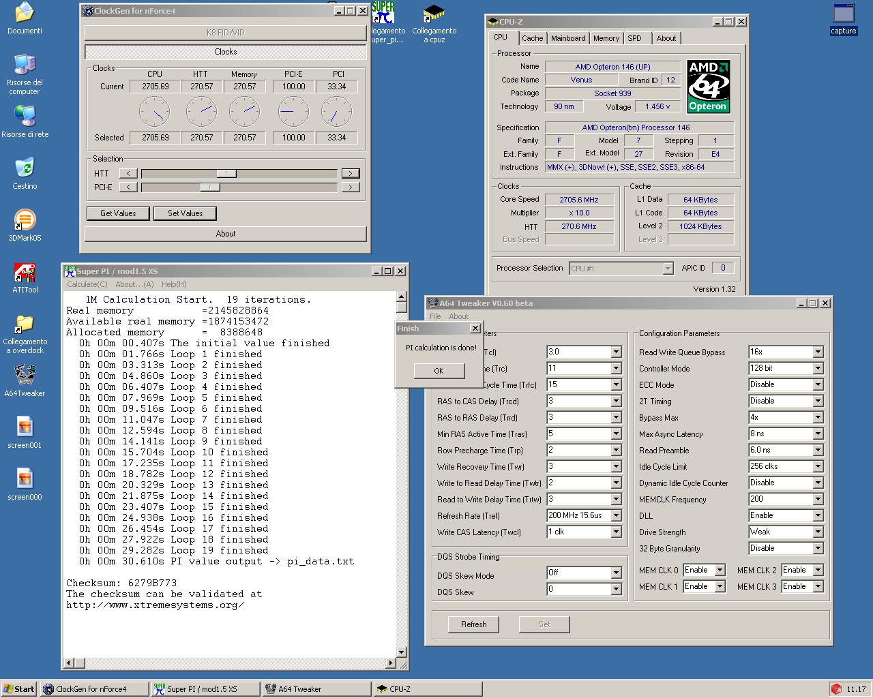Click the About button in ClockGen

tap(226, 234)
